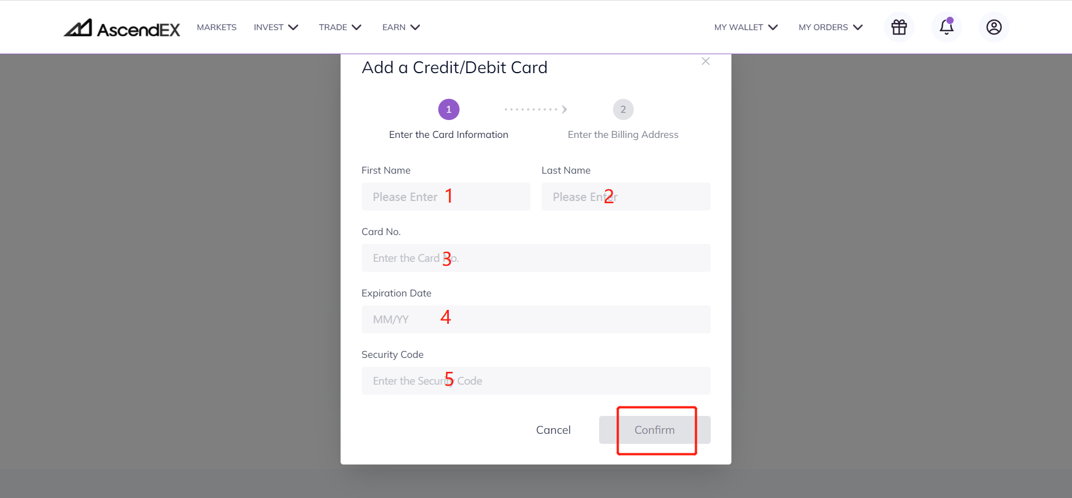Focus the First Name field
The height and width of the screenshot is (498, 1072).
click(x=446, y=197)
